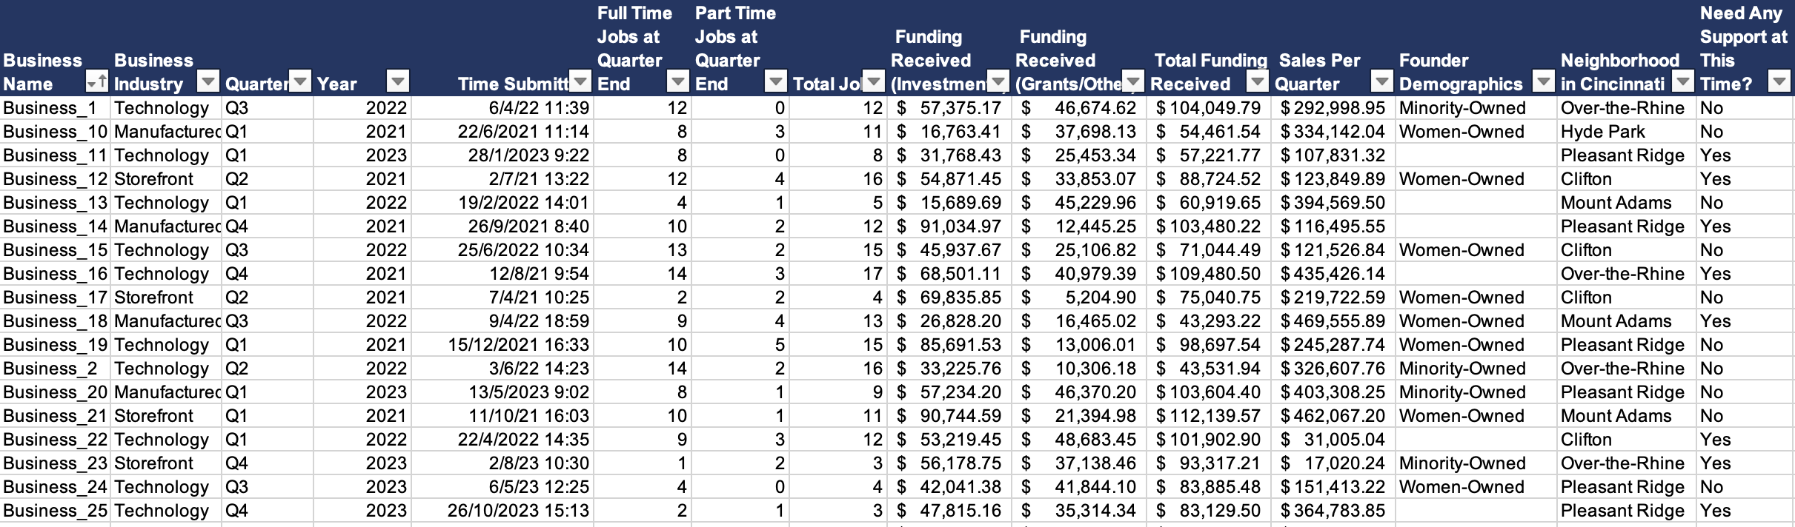1795x527 pixels.
Task: Open Sales Per Quarter filter dropdown
Action: click(x=1382, y=81)
